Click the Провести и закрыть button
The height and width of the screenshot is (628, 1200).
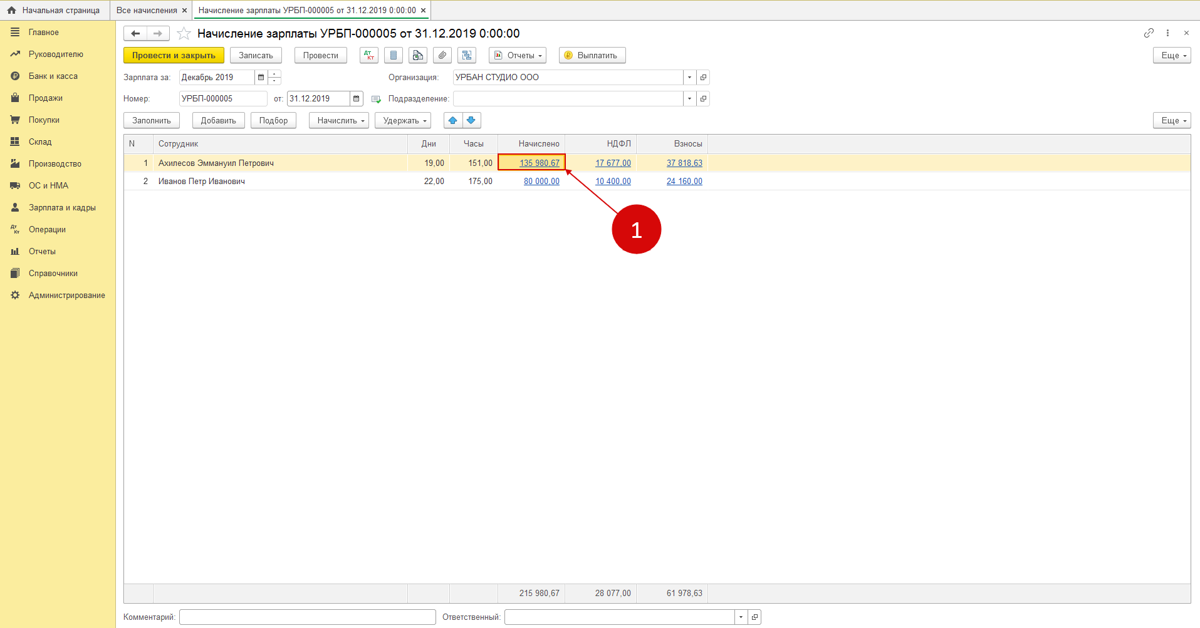click(174, 56)
